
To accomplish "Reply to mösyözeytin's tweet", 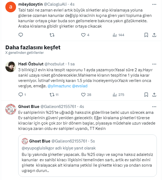I will click(21, 35).
